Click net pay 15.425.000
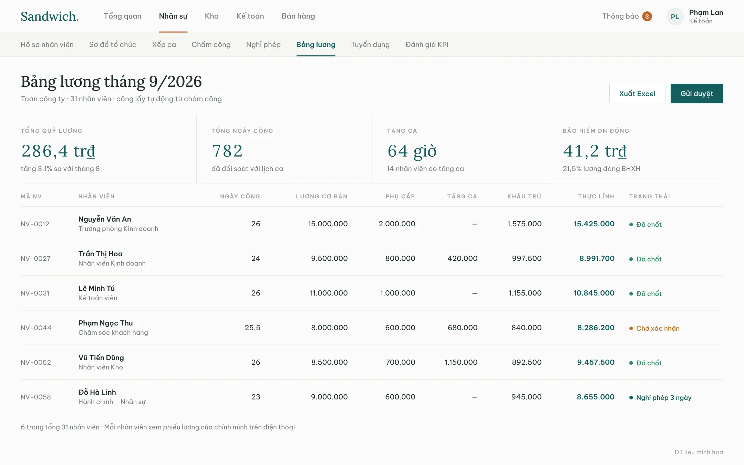 pos(594,224)
